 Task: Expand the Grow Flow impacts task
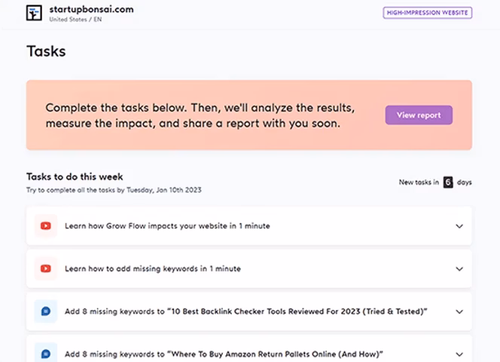[459, 226]
